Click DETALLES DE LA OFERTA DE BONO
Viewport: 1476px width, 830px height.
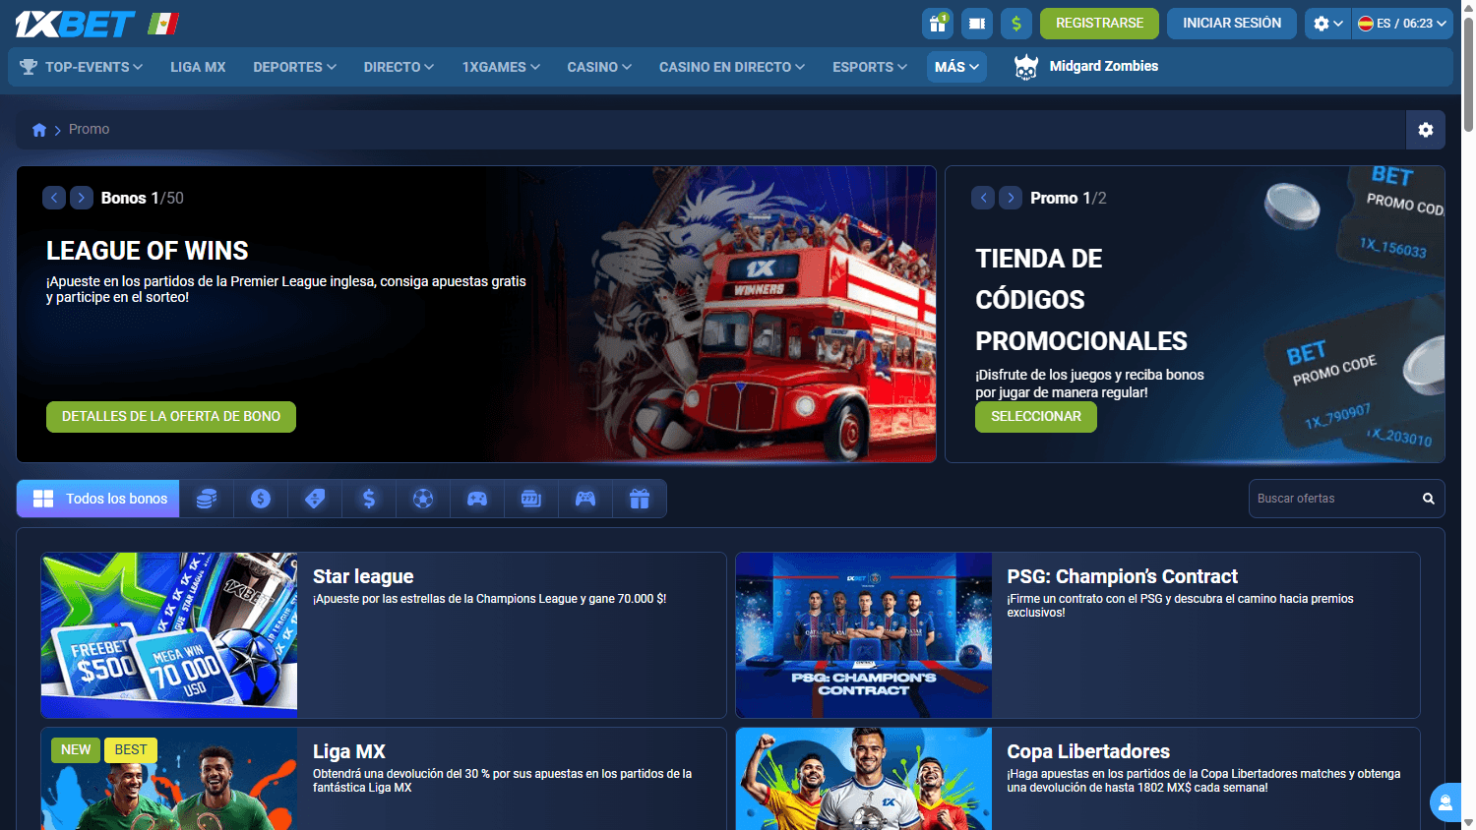[x=170, y=416]
